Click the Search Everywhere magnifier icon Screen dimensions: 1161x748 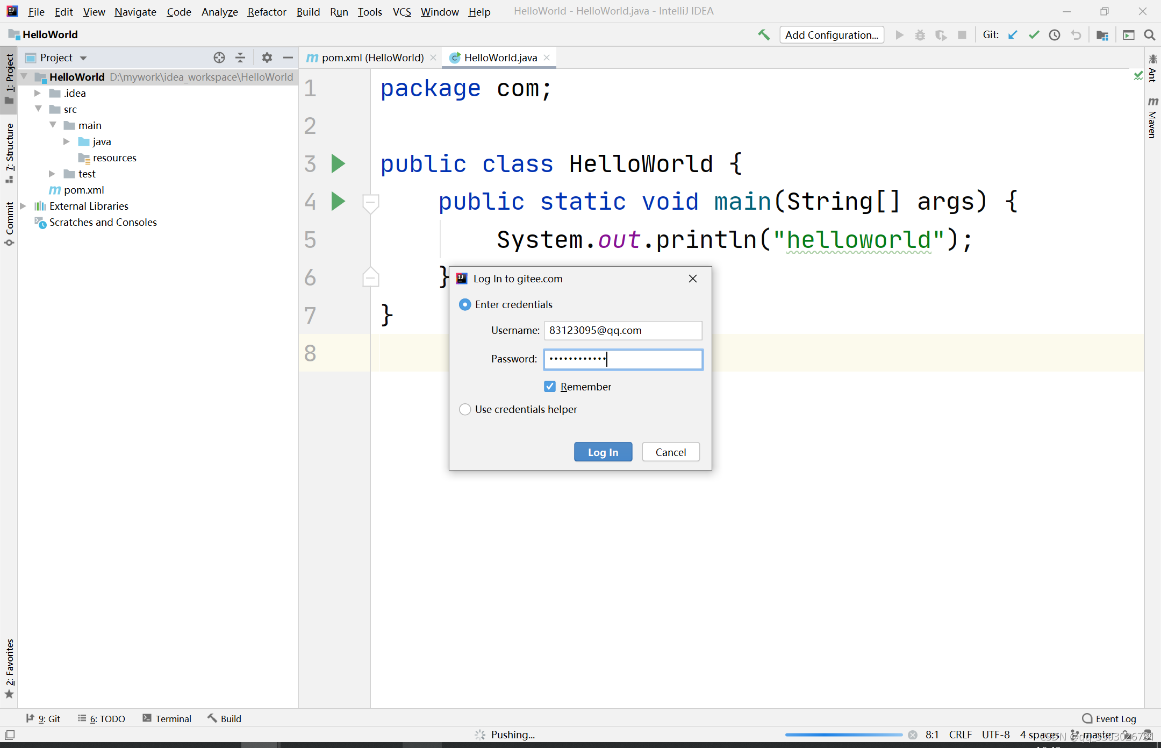pos(1149,35)
